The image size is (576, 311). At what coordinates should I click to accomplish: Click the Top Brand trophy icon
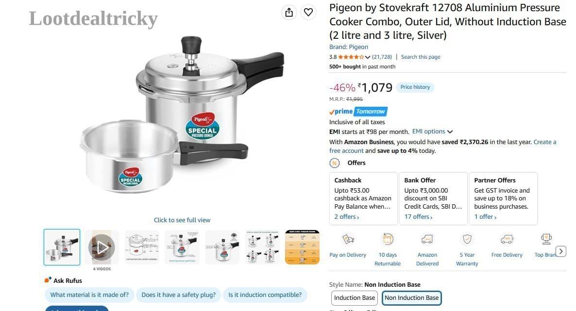[546, 239]
